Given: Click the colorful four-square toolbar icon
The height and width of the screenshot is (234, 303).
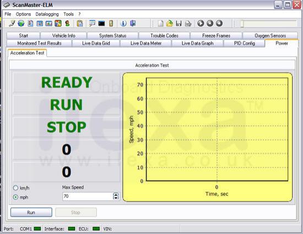Looking at the screenshot, I should tap(58, 24).
